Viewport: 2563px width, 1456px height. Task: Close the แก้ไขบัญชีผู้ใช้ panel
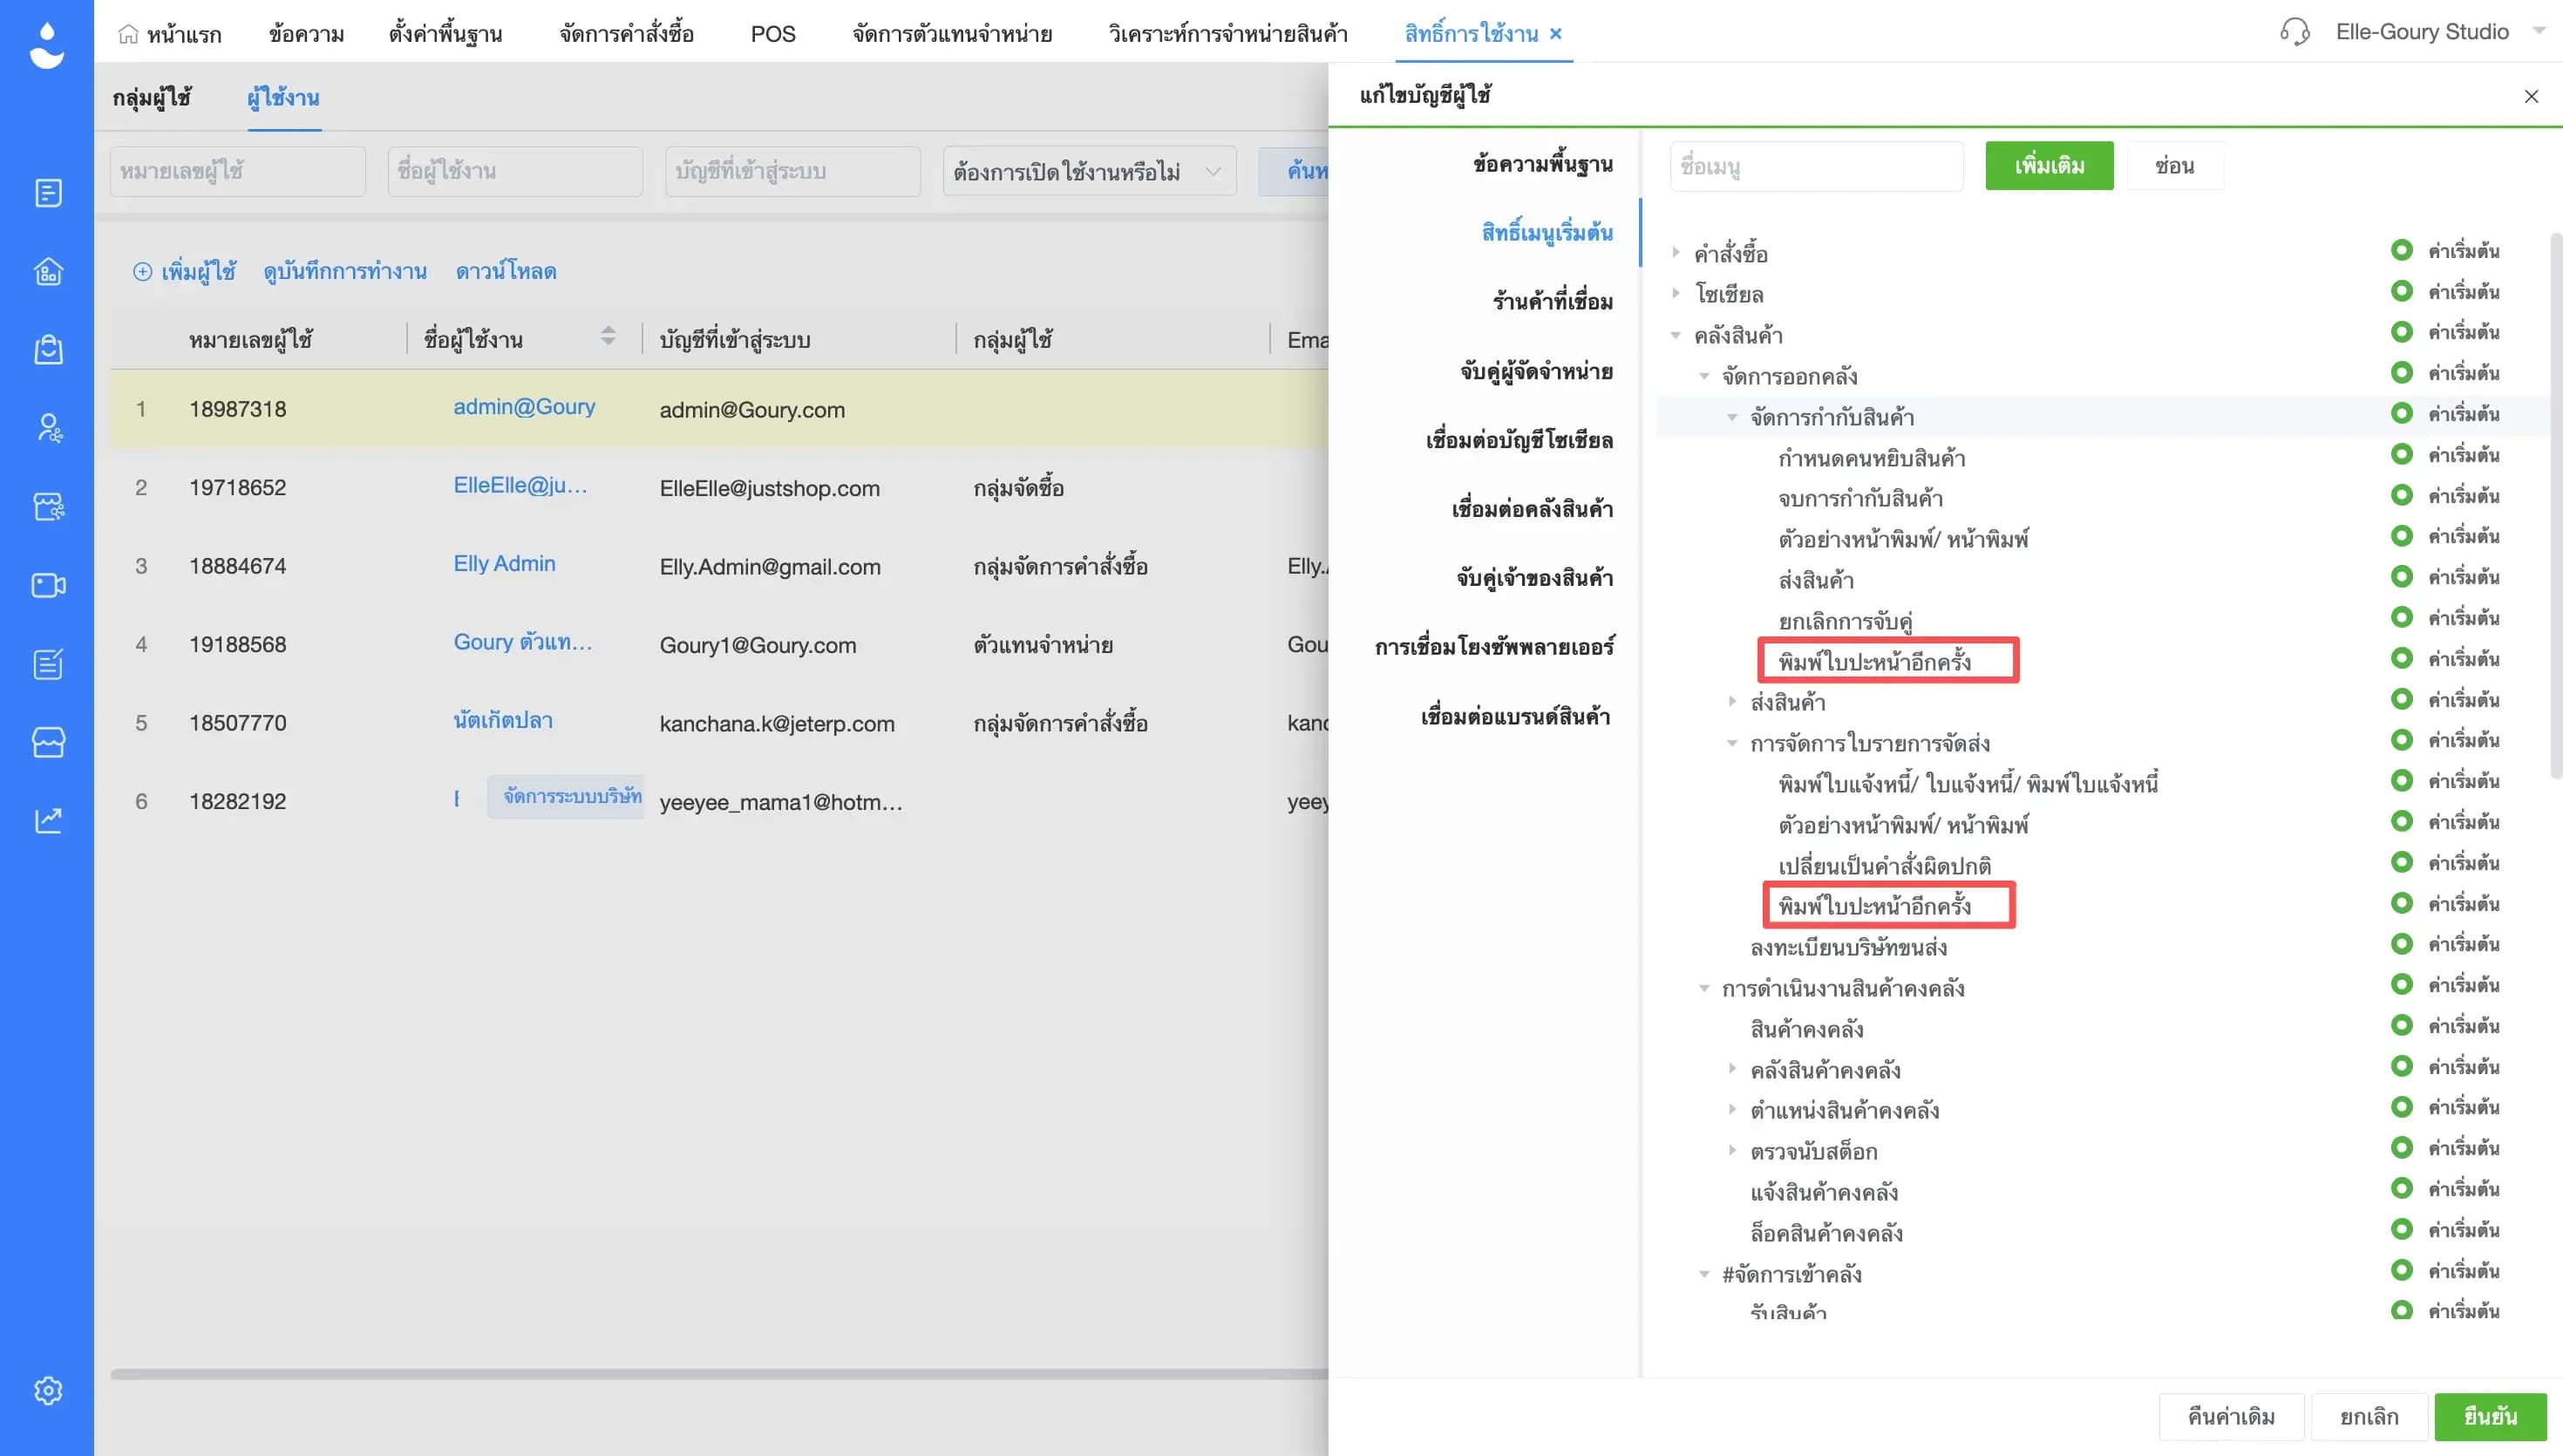[x=2531, y=96]
